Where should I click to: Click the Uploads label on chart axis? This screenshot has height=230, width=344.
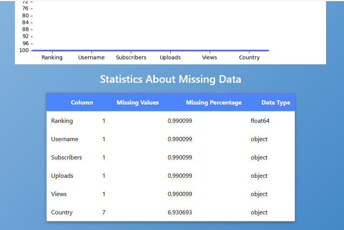tap(170, 58)
